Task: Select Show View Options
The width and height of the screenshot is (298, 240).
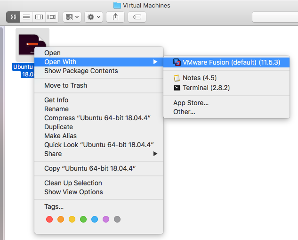Action: [99, 192]
